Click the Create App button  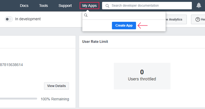point(124,25)
